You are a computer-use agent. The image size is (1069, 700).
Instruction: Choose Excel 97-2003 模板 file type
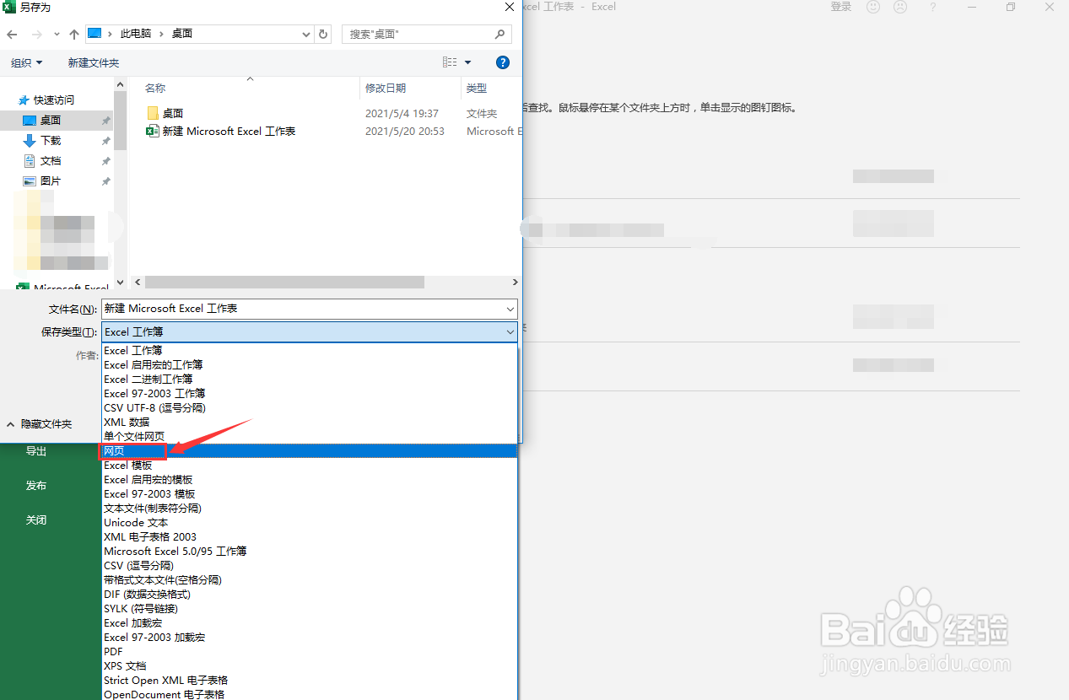[x=309, y=494]
